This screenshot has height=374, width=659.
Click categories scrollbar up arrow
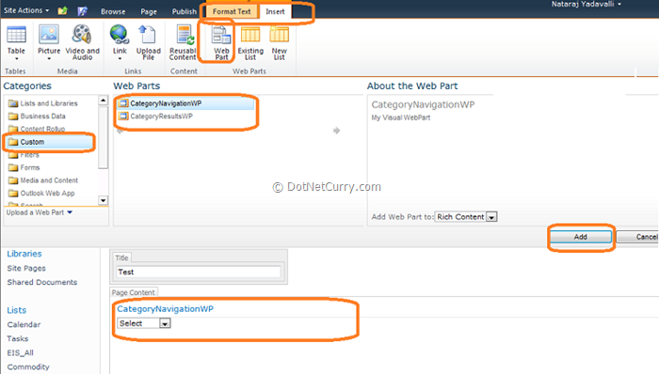click(103, 101)
